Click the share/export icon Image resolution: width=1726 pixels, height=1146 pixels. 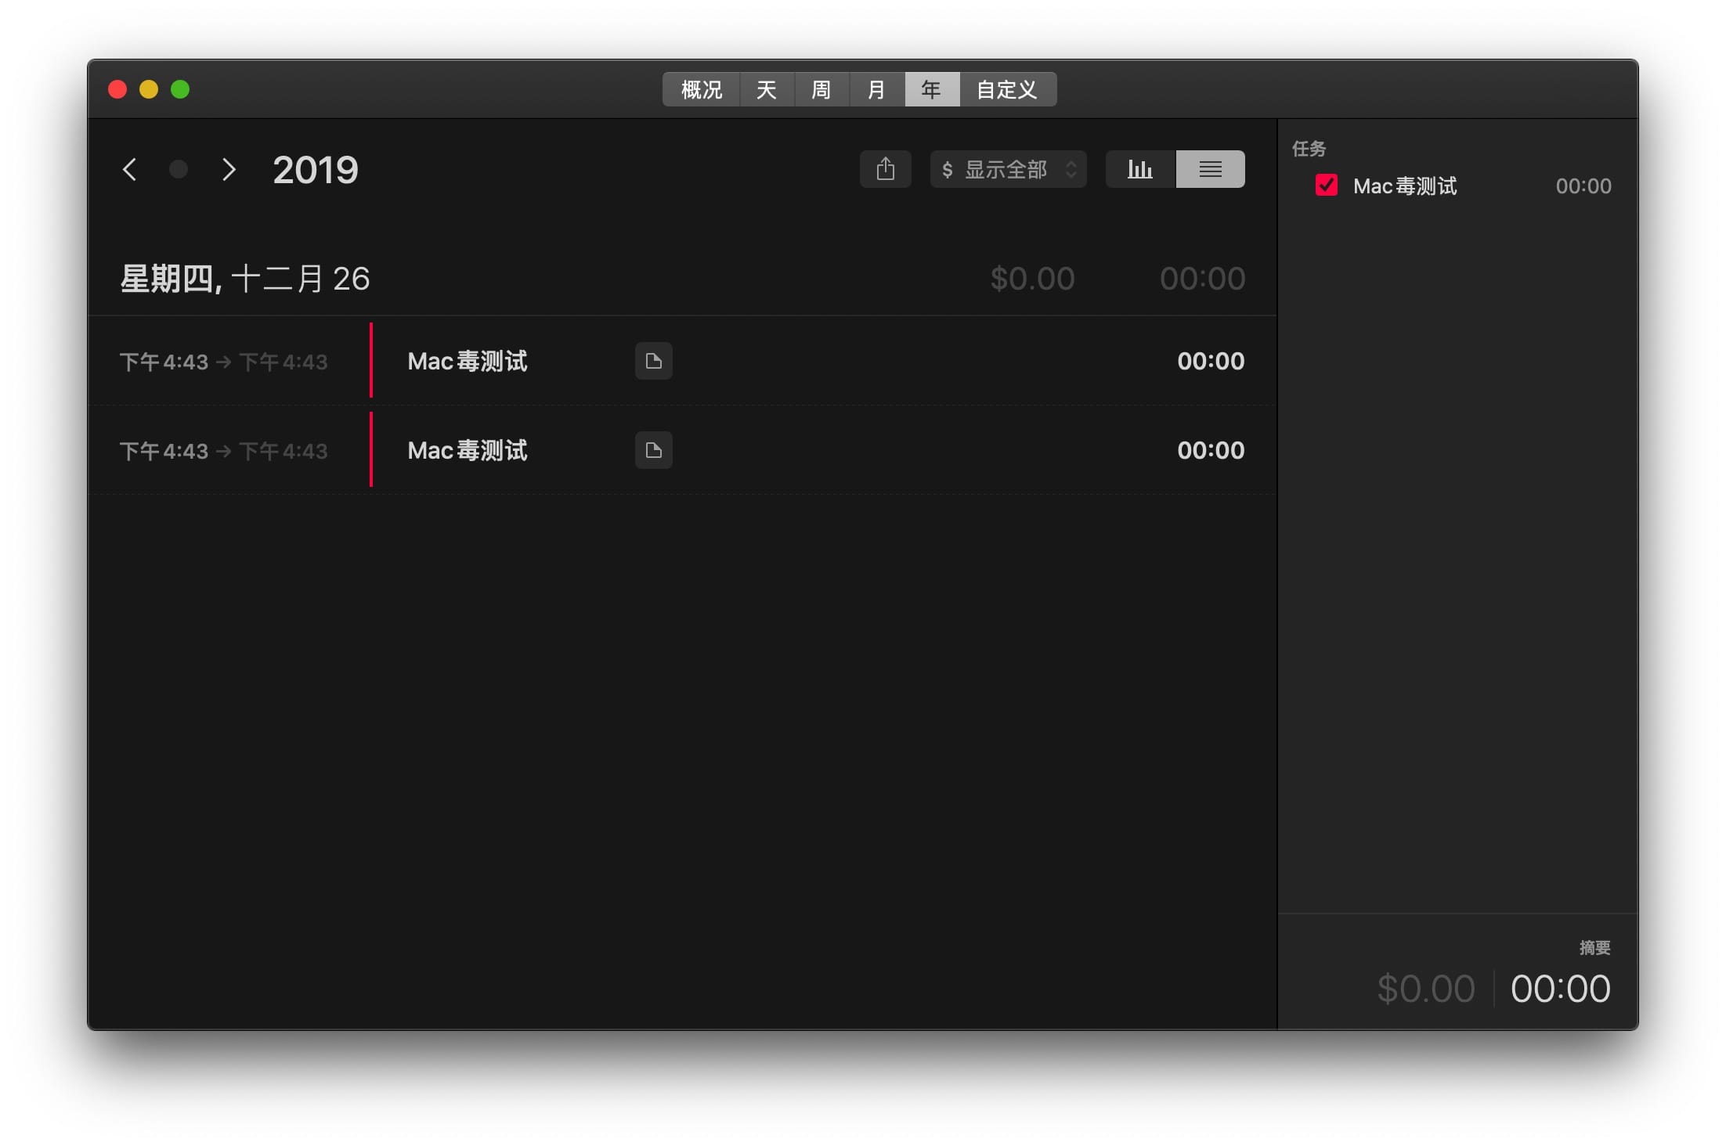point(885,169)
